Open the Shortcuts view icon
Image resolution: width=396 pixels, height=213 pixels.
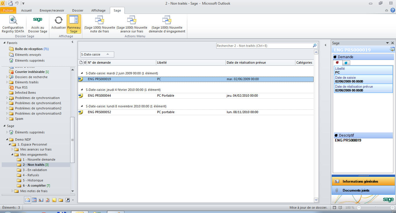coord(68,200)
